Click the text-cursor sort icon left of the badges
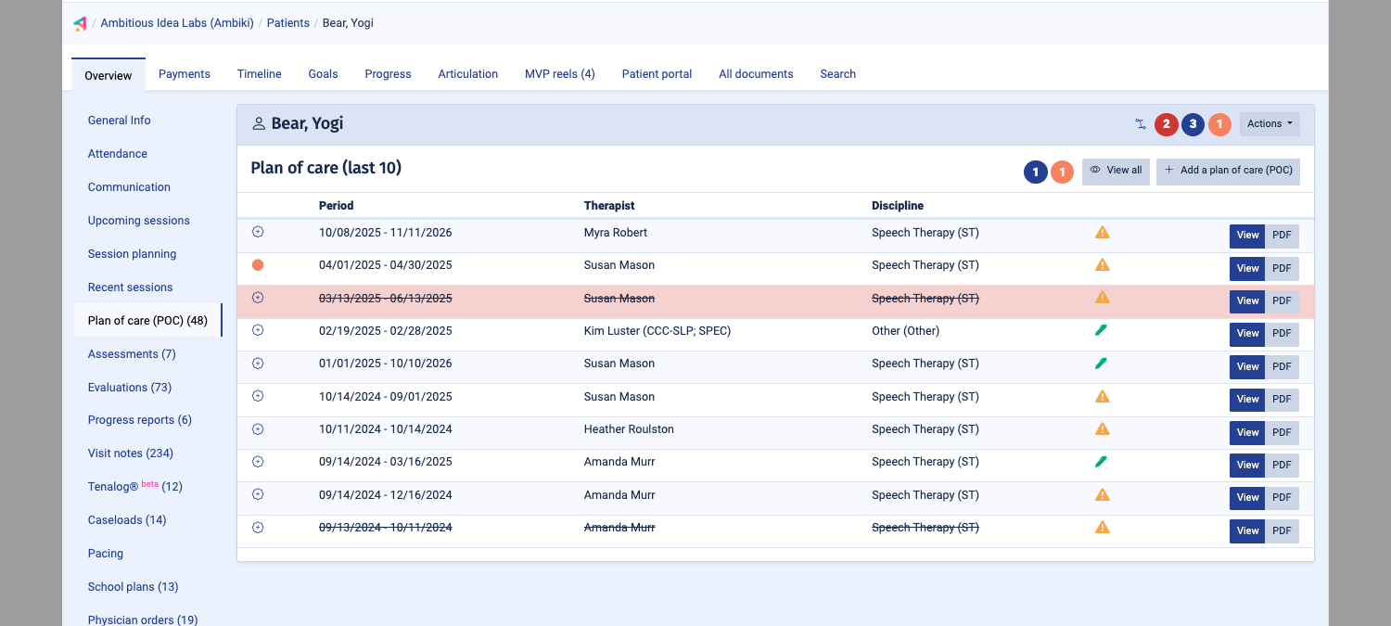This screenshot has width=1391, height=626. 1141,123
